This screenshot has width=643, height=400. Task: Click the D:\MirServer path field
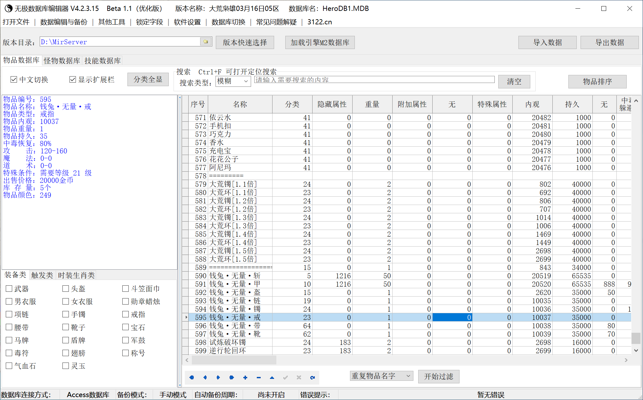(x=120, y=42)
